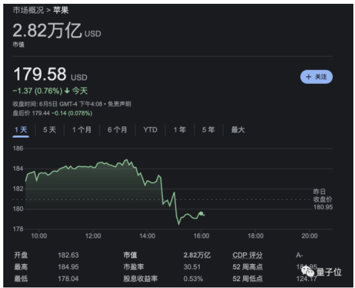The width and height of the screenshot is (355, 288).
Task: Open the 免责声明 disclaimer link
Action: [119, 104]
